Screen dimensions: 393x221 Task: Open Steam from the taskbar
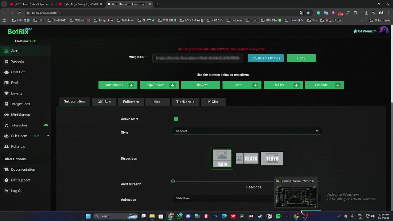click(260, 216)
